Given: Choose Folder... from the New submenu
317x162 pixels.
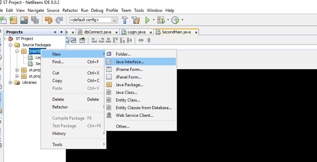Looking at the screenshot, I should [x=140, y=54].
